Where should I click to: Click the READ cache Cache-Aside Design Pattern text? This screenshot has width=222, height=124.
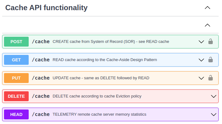pos(105,60)
